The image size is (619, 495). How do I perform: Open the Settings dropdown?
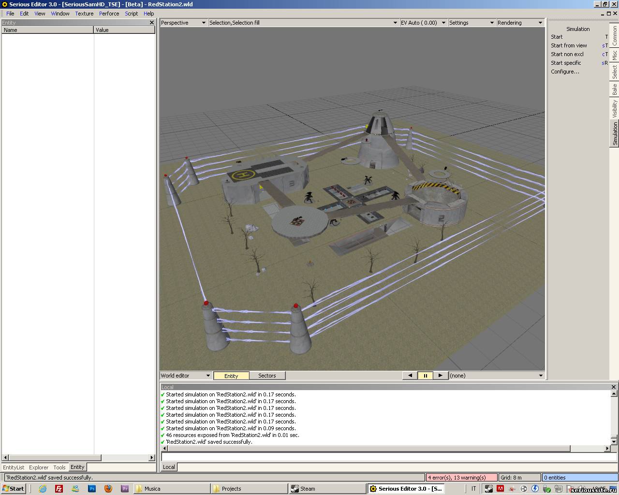472,23
